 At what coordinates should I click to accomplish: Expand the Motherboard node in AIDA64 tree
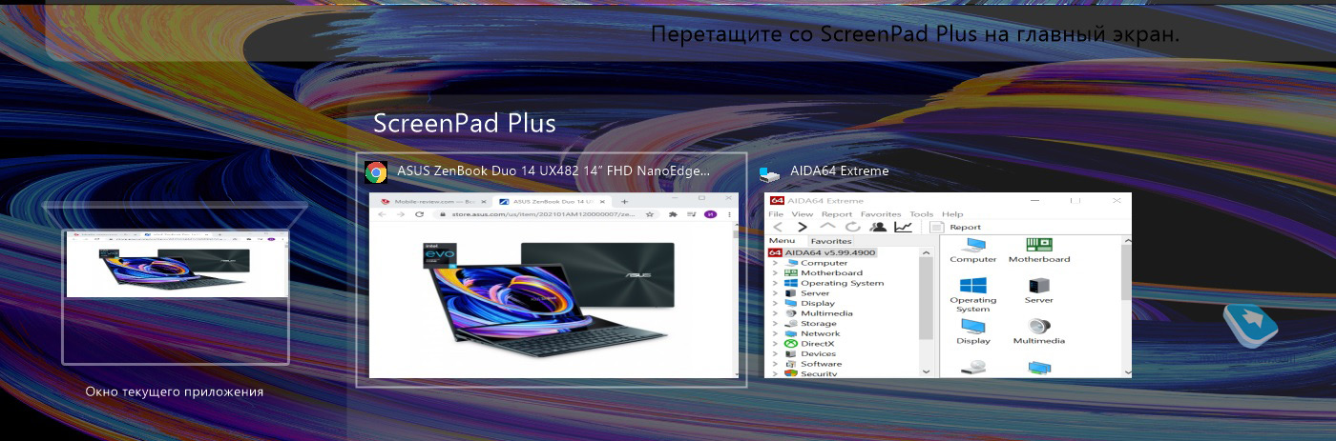click(x=776, y=273)
